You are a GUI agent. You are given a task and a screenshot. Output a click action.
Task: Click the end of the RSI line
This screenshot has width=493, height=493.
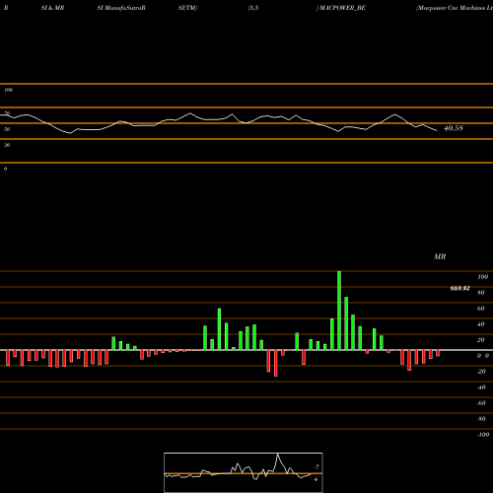[x=437, y=131]
